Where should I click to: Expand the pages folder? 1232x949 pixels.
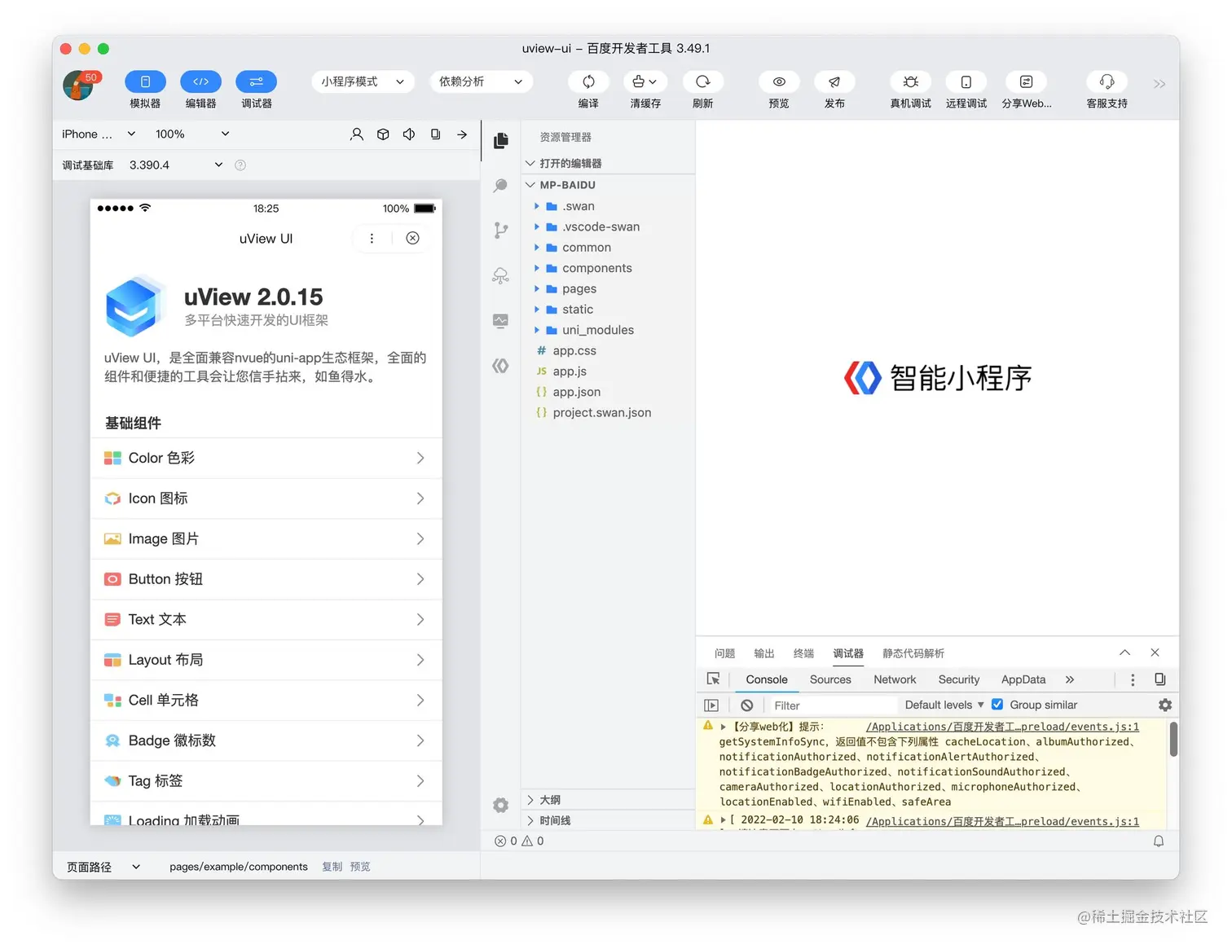pyautogui.click(x=608, y=288)
